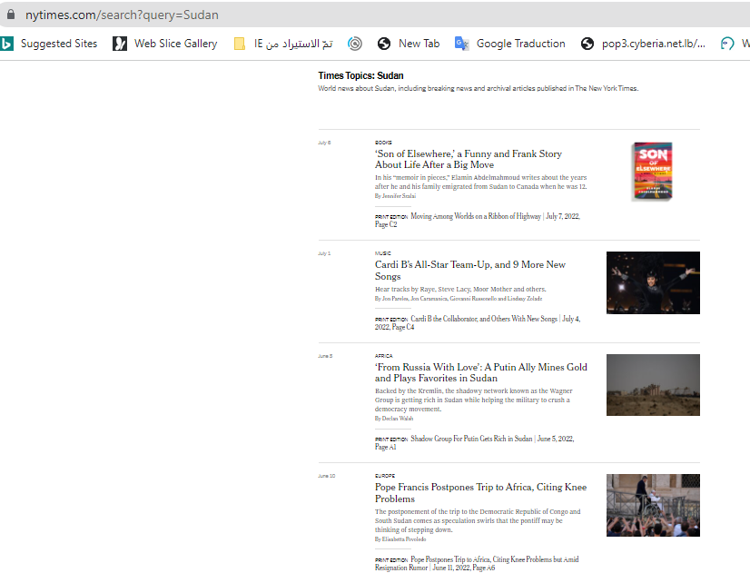This screenshot has width=750, height=573.
Task: Open 'From Russia With Love' article headline
Action: (480, 372)
